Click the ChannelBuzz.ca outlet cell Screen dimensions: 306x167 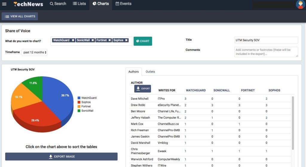click(168, 124)
